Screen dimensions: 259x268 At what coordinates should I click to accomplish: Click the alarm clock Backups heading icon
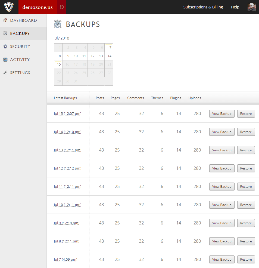[58, 24]
